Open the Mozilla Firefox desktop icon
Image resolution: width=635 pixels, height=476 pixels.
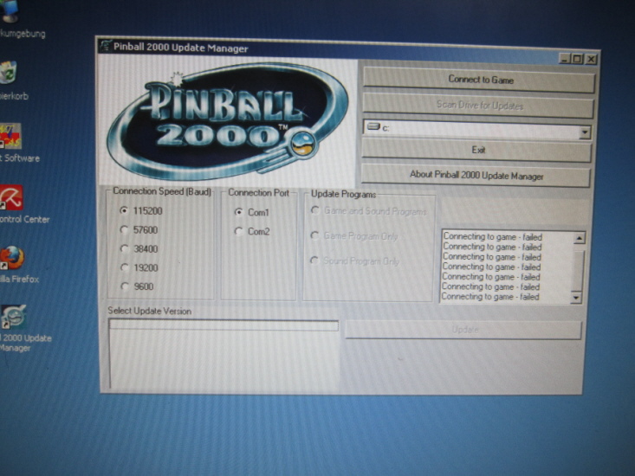[12, 258]
